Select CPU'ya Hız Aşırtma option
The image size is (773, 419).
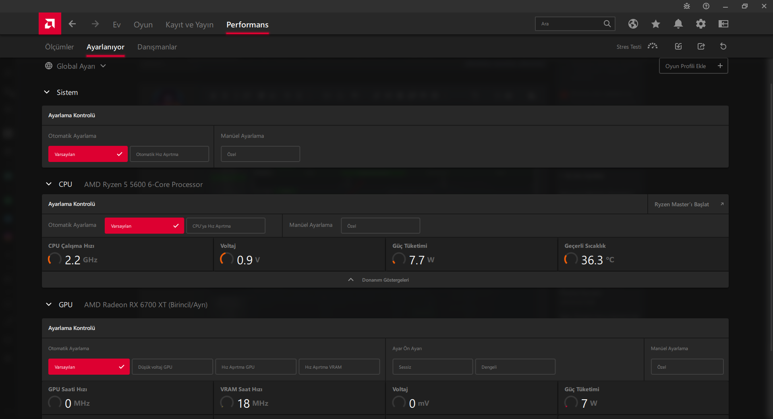226,226
